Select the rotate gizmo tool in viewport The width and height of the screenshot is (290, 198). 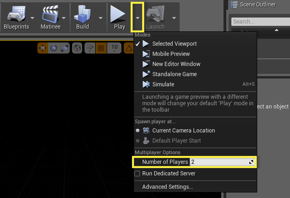coord(54,48)
